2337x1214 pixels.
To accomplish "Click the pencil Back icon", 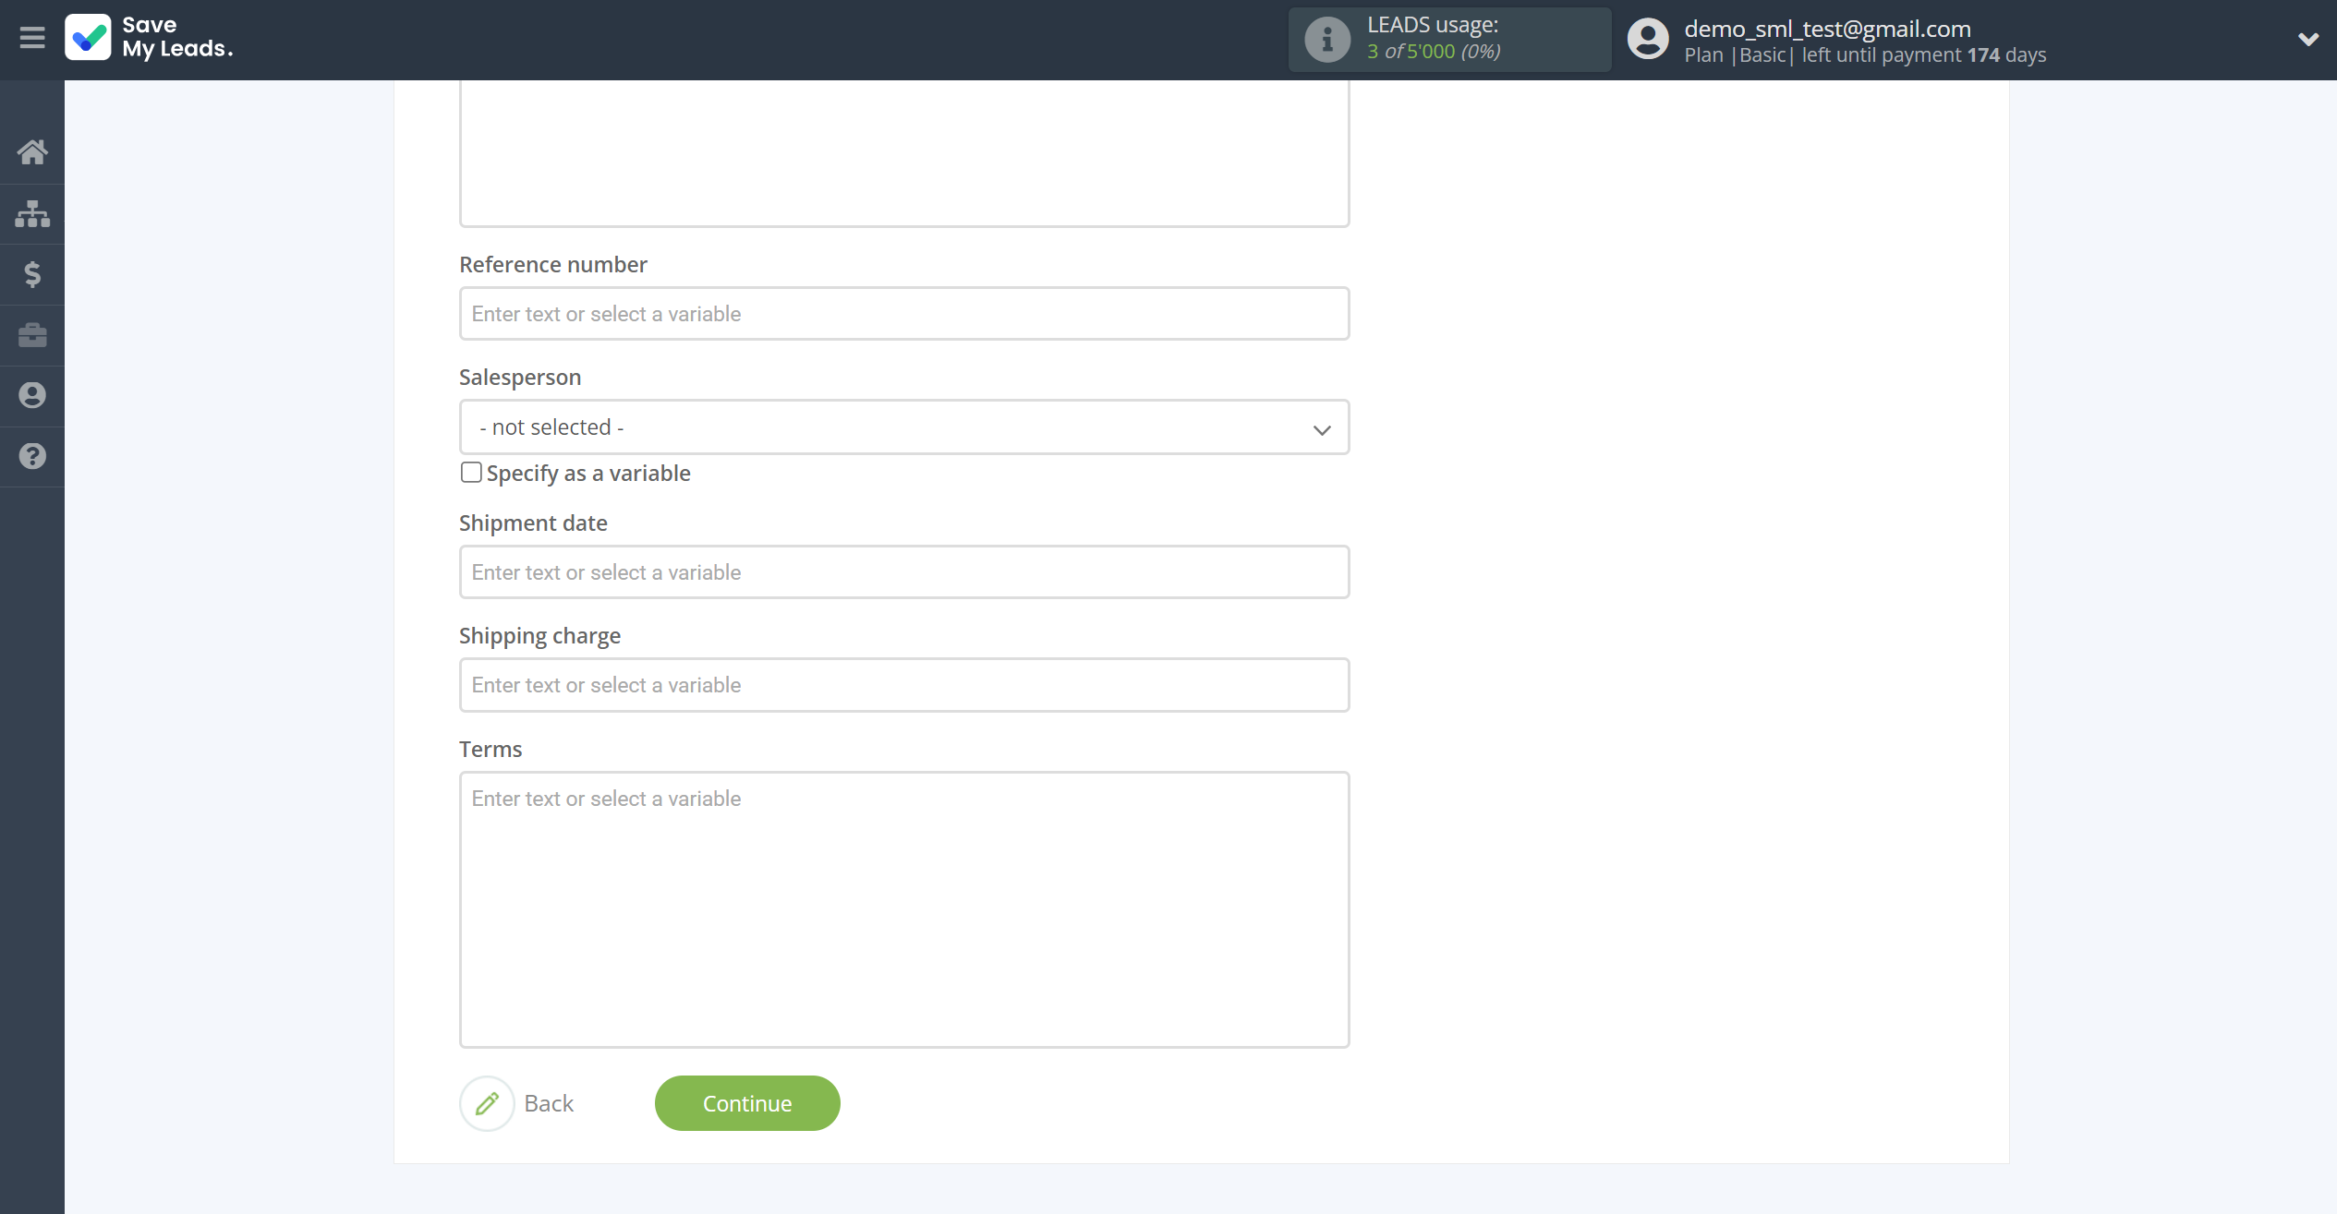I will pos(487,1103).
